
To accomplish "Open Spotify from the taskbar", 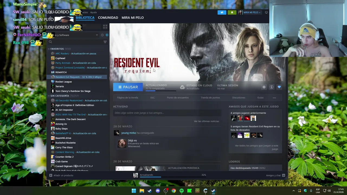I will pos(182,191).
